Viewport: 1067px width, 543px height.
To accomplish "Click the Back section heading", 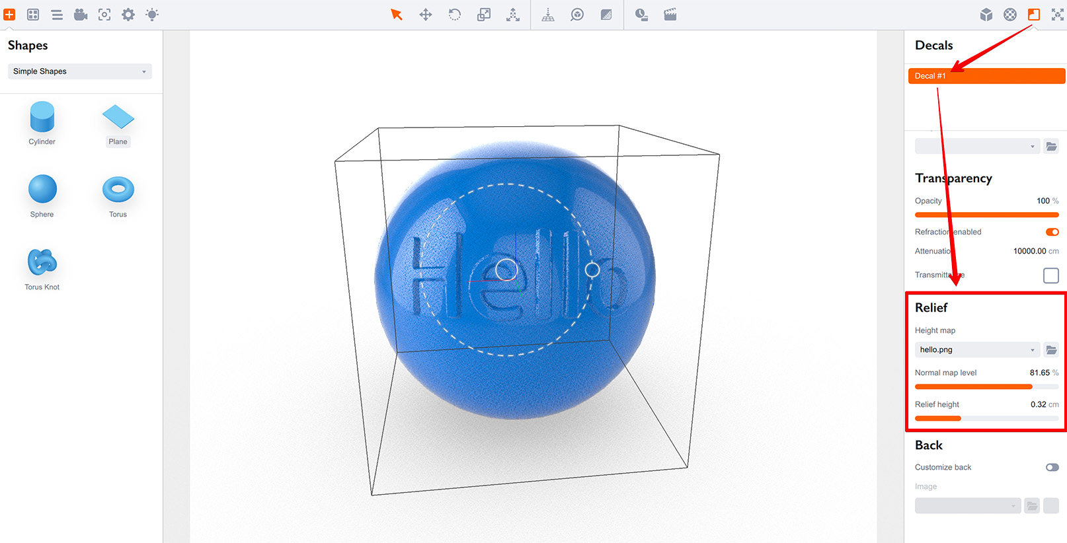I will [929, 445].
